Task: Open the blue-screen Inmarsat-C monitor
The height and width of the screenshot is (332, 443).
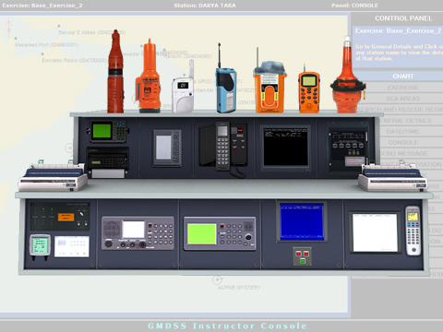Action: point(302,221)
